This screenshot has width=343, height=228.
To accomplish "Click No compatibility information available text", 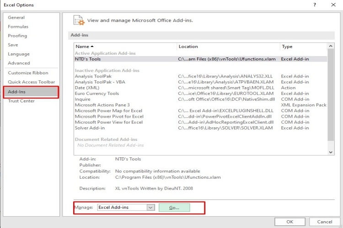I will click(157, 171).
